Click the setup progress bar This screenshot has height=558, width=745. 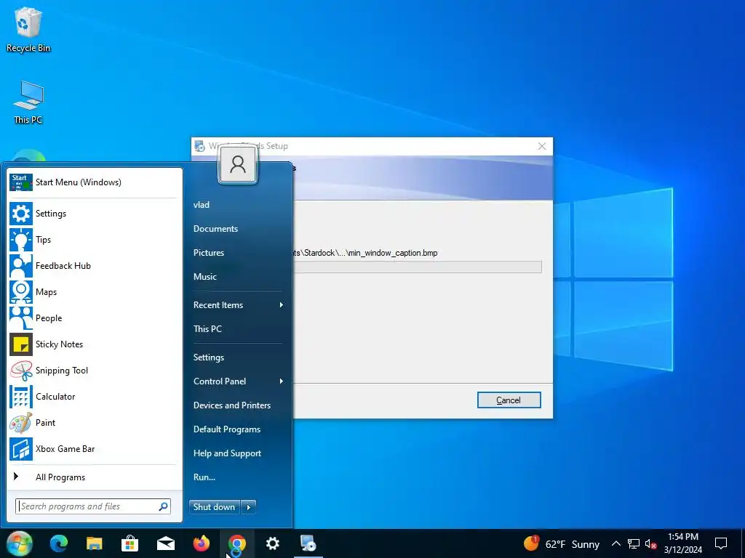click(x=417, y=267)
